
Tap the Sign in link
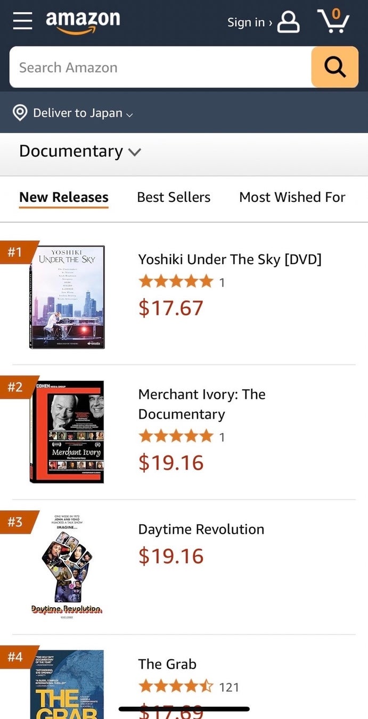[249, 22]
